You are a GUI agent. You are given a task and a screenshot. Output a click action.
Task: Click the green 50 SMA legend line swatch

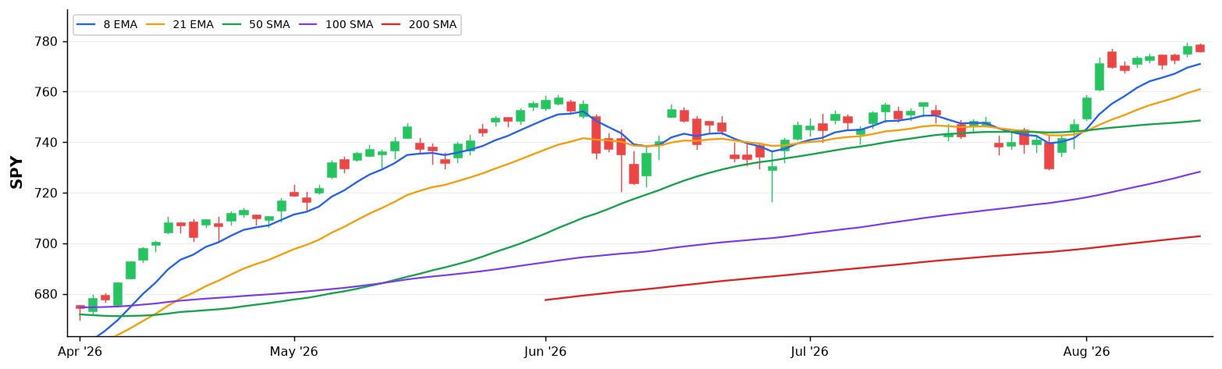point(233,25)
